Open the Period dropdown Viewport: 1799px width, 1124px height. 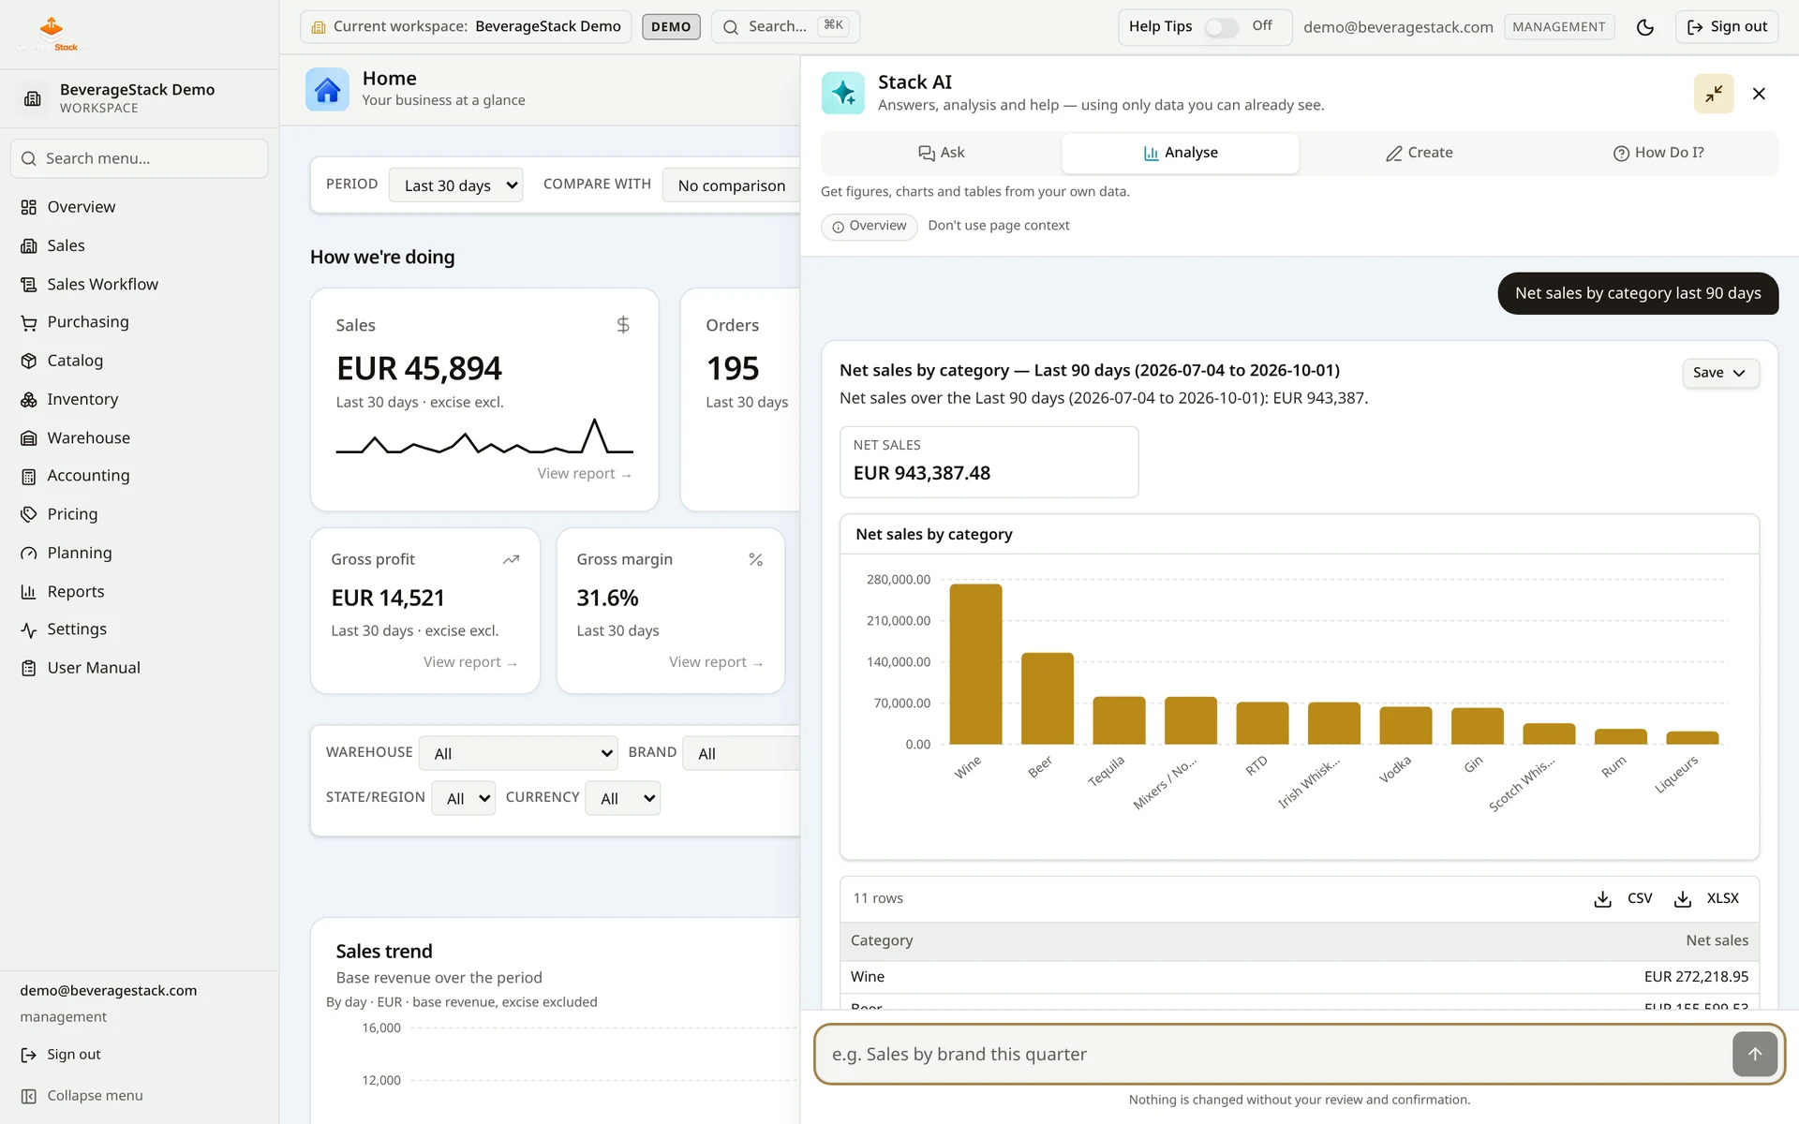455,185
